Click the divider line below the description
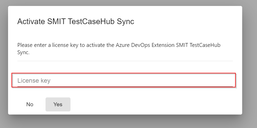Screen dimensions: 257x128 click(x=125, y=61)
